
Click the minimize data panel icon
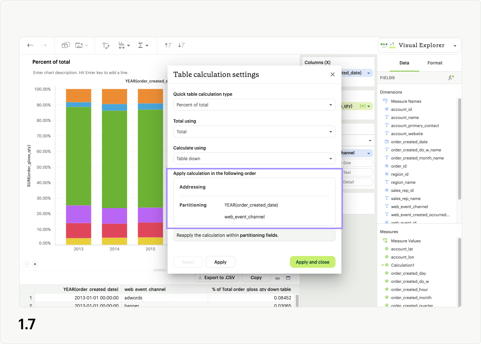pyautogui.click(x=278, y=278)
